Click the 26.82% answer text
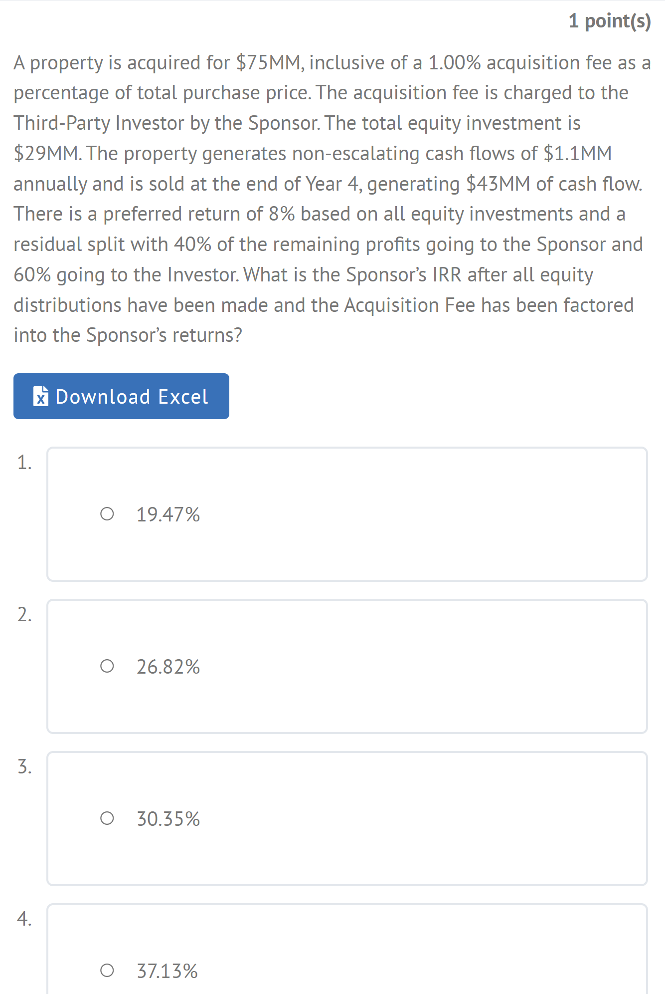 168,667
